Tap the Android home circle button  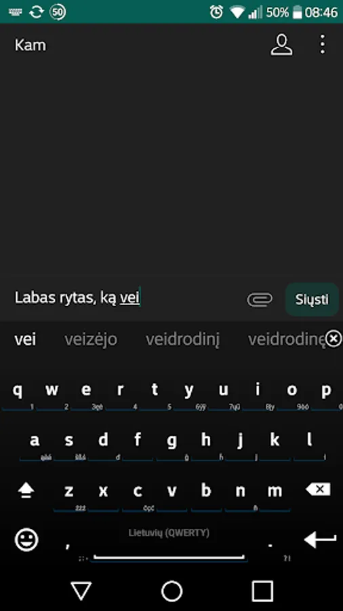(171, 591)
